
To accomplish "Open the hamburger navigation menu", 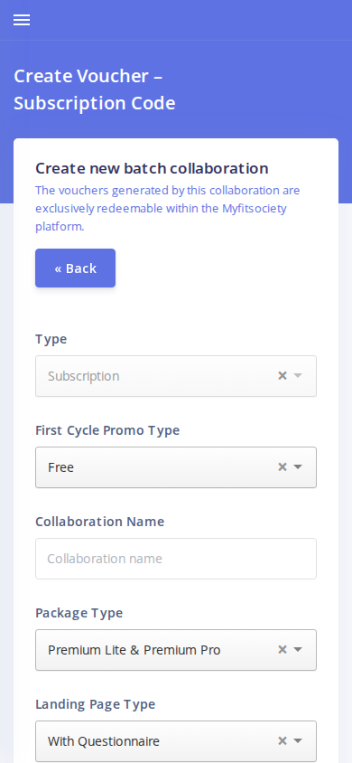I will click(x=22, y=20).
